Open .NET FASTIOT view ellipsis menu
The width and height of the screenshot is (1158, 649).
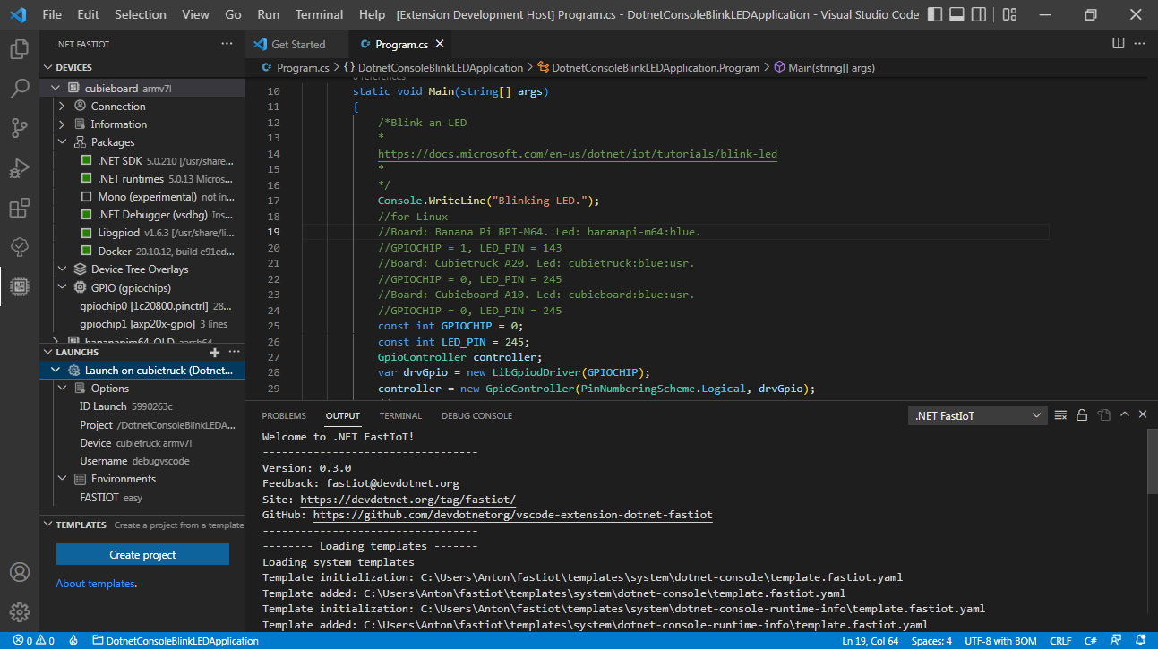(227, 44)
